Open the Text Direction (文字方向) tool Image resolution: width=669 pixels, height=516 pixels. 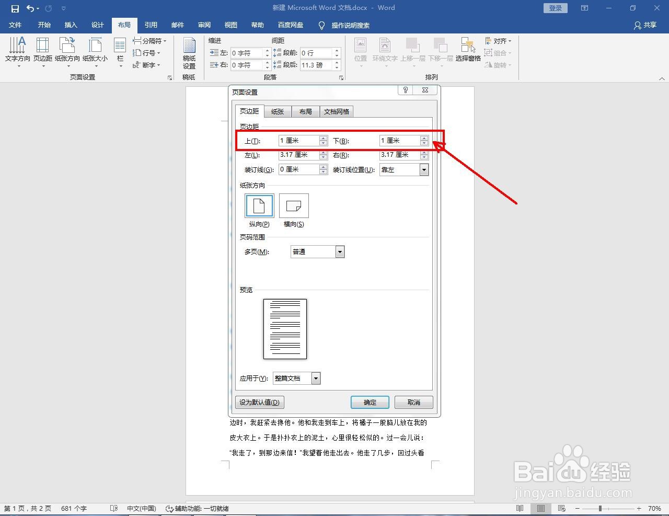click(x=17, y=52)
